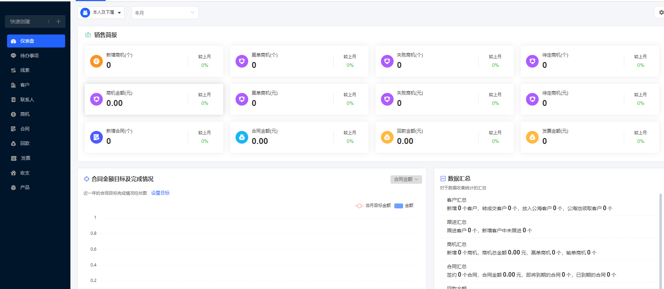This screenshot has width=664, height=289.
Task: Click the 0% value in 待定商机(个) card
Action: 641,65
